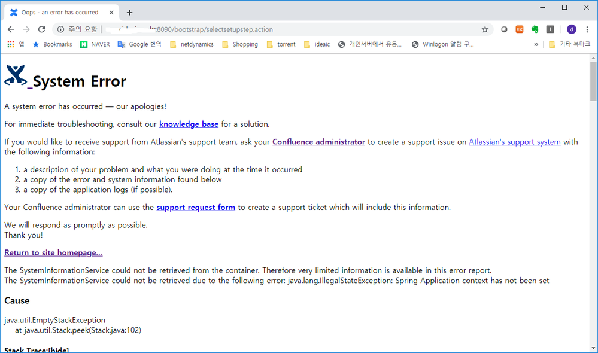Maximize the Chrome window

[x=564, y=7]
